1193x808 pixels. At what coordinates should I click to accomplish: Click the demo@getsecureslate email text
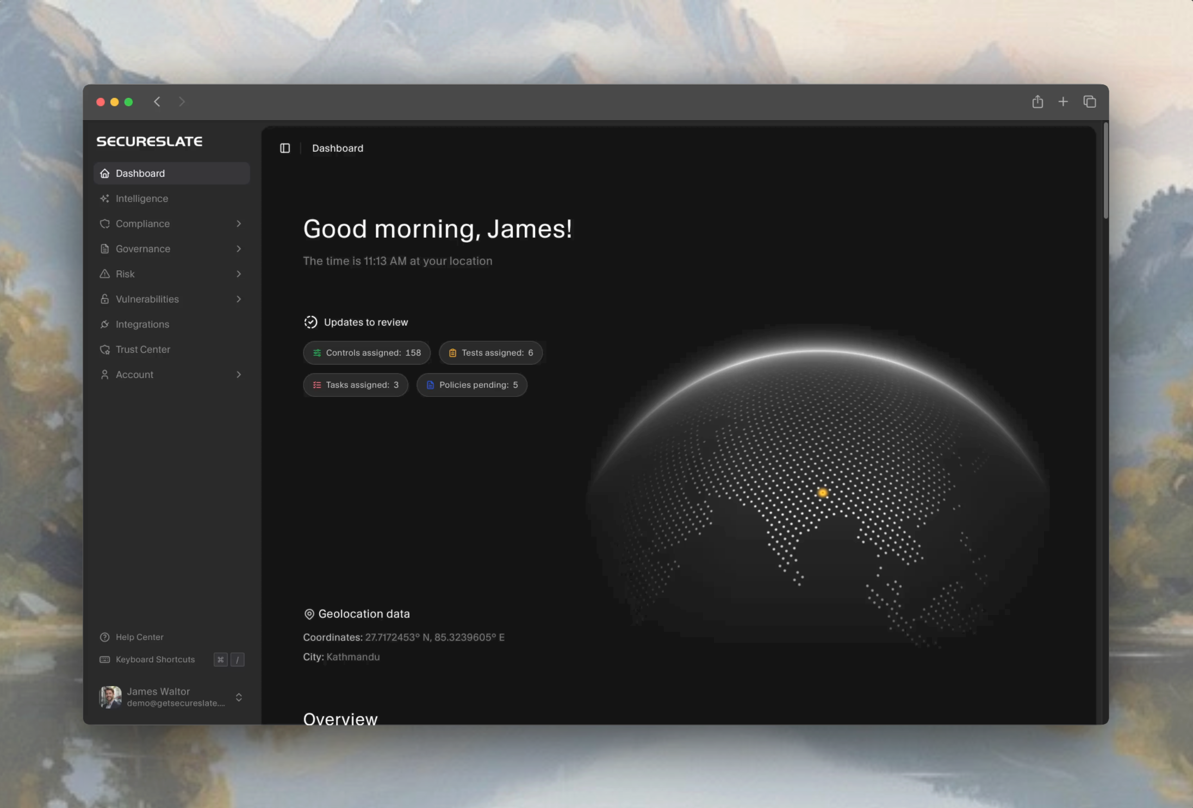176,704
